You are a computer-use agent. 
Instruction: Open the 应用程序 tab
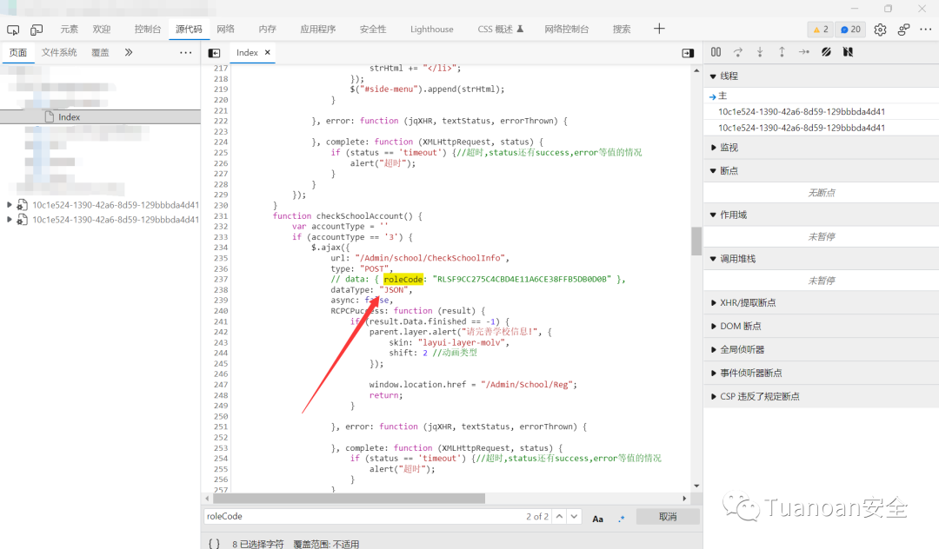pyautogui.click(x=317, y=30)
